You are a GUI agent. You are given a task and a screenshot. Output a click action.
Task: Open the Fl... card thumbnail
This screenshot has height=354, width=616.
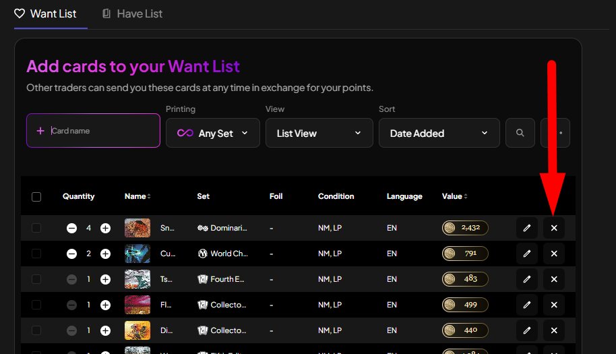(137, 305)
